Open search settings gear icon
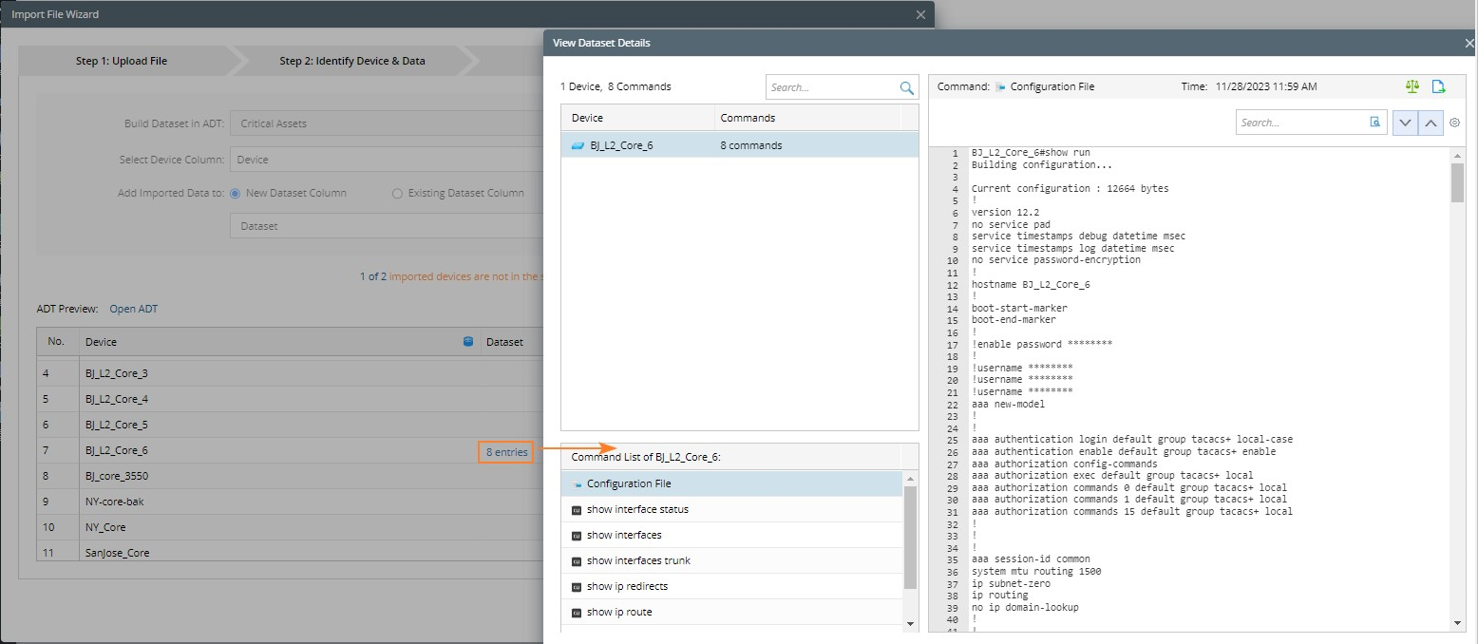The height and width of the screenshot is (644, 1478). click(x=1454, y=123)
